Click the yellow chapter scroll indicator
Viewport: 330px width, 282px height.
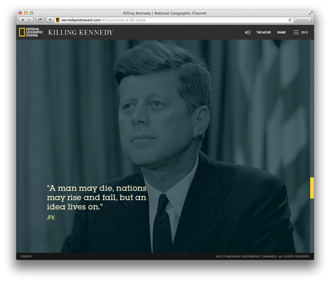pos(312,188)
